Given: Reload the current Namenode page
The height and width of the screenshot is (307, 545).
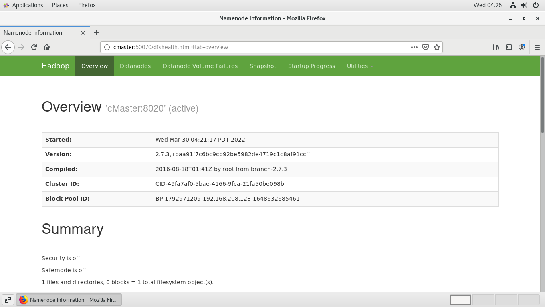Looking at the screenshot, I should click(34, 47).
